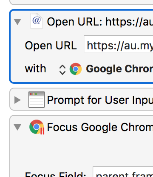
Task: Click the 'Focus Field:' label
Action: pyautogui.click(x=55, y=174)
